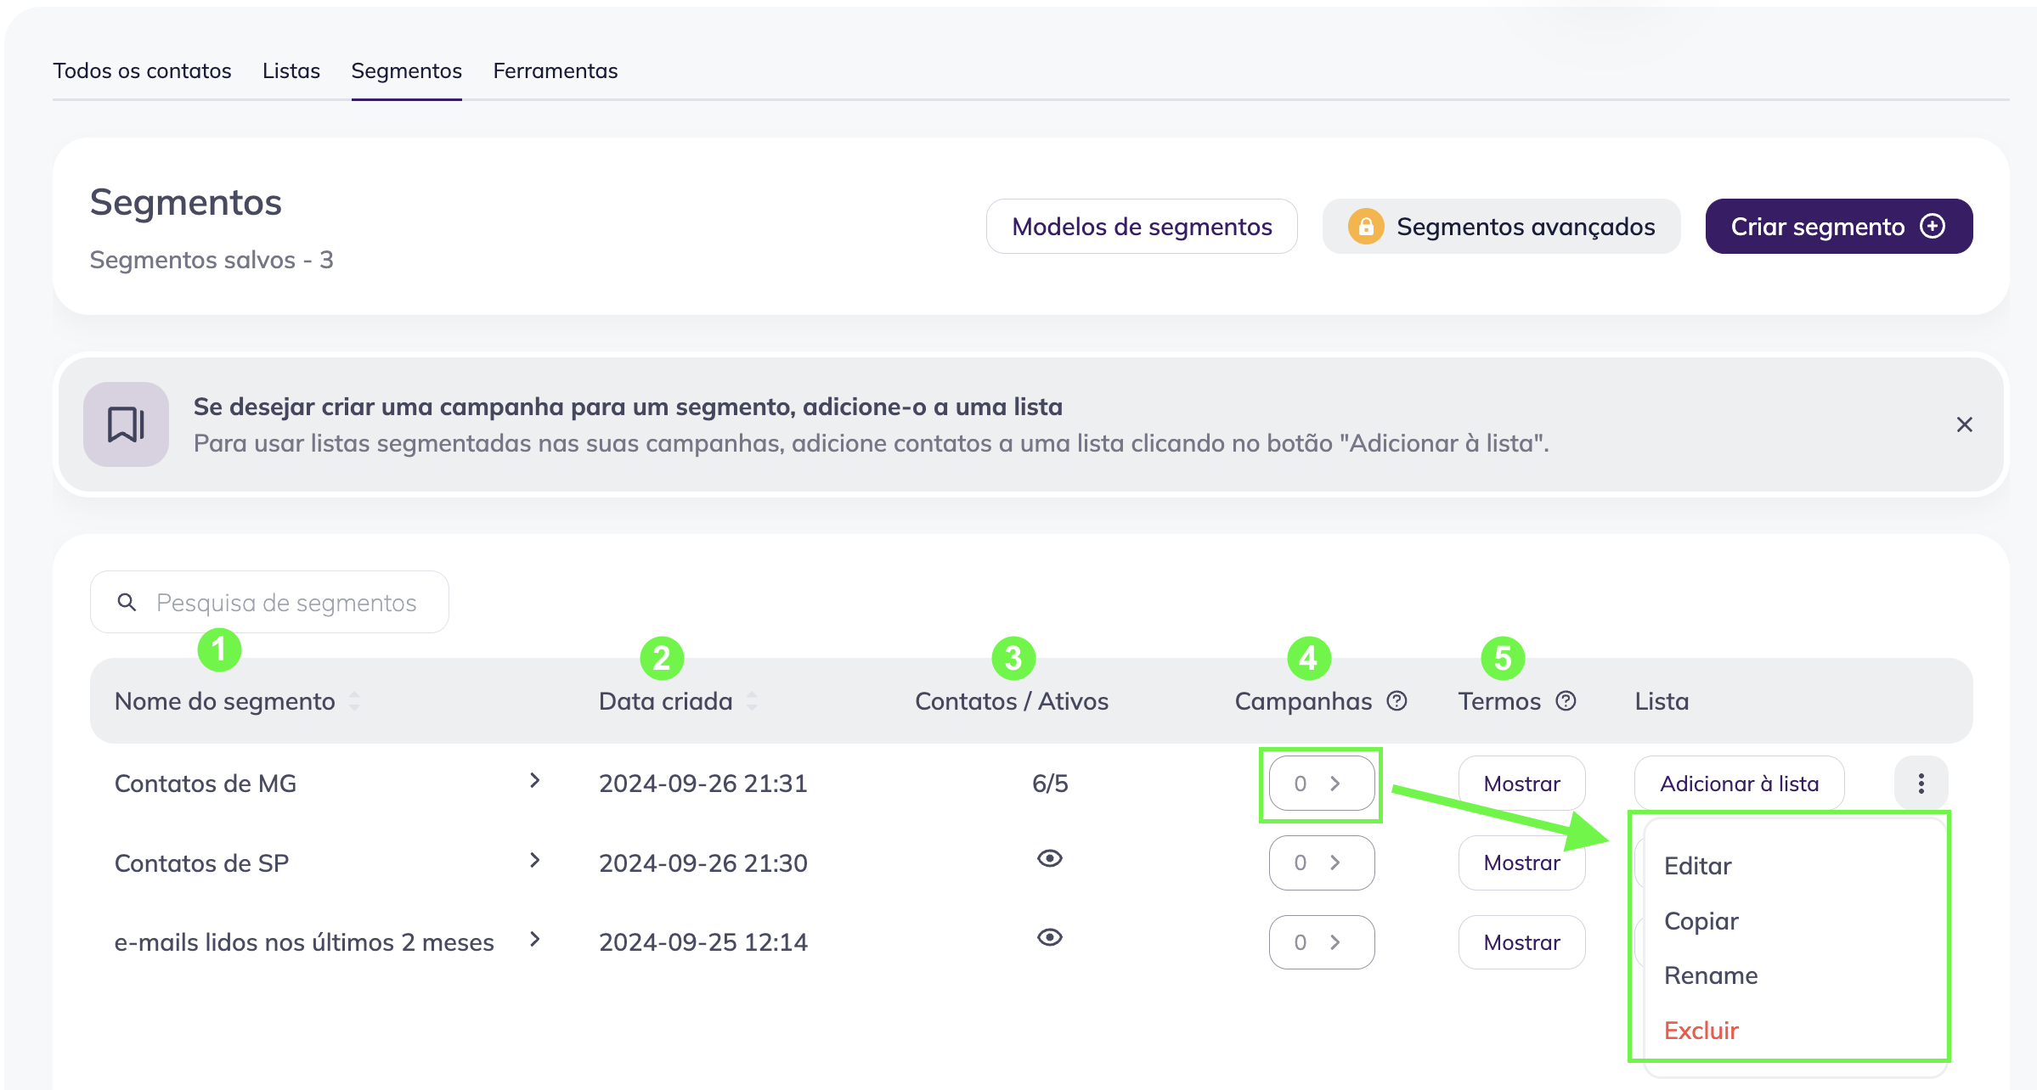Open campaigns count for Contatos de MG

(1321, 784)
